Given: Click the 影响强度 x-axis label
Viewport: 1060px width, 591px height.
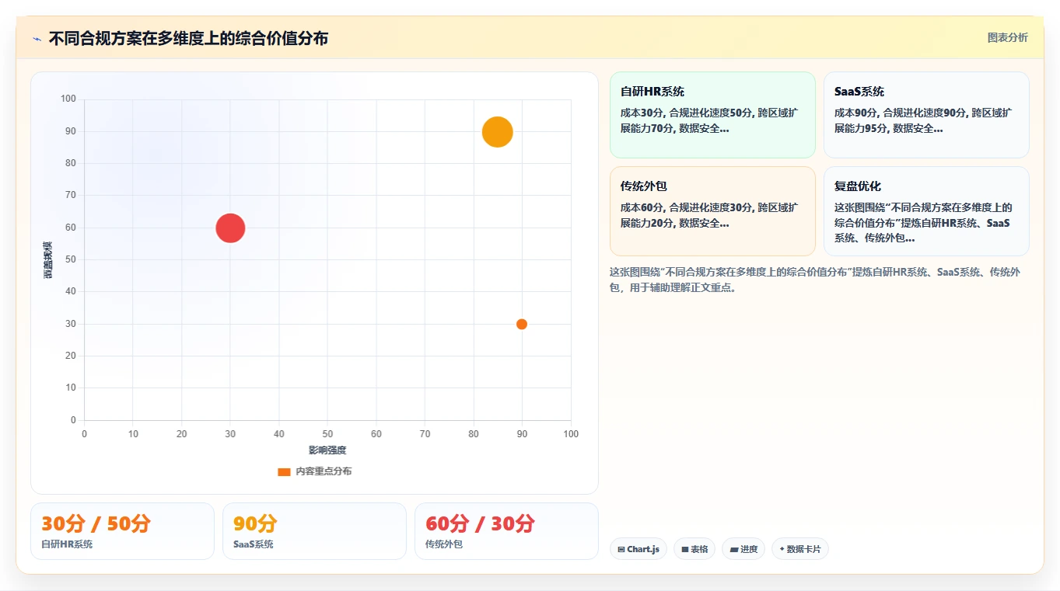Looking at the screenshot, I should 327,450.
